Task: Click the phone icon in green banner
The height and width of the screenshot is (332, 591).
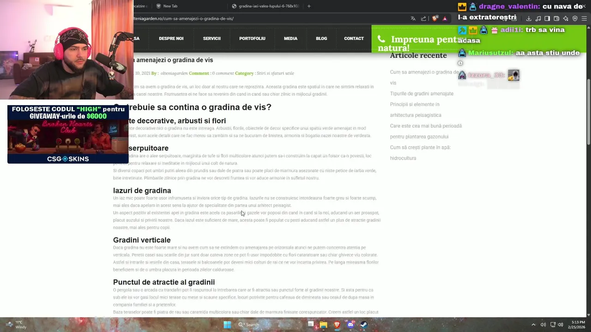Action: pyautogui.click(x=381, y=39)
